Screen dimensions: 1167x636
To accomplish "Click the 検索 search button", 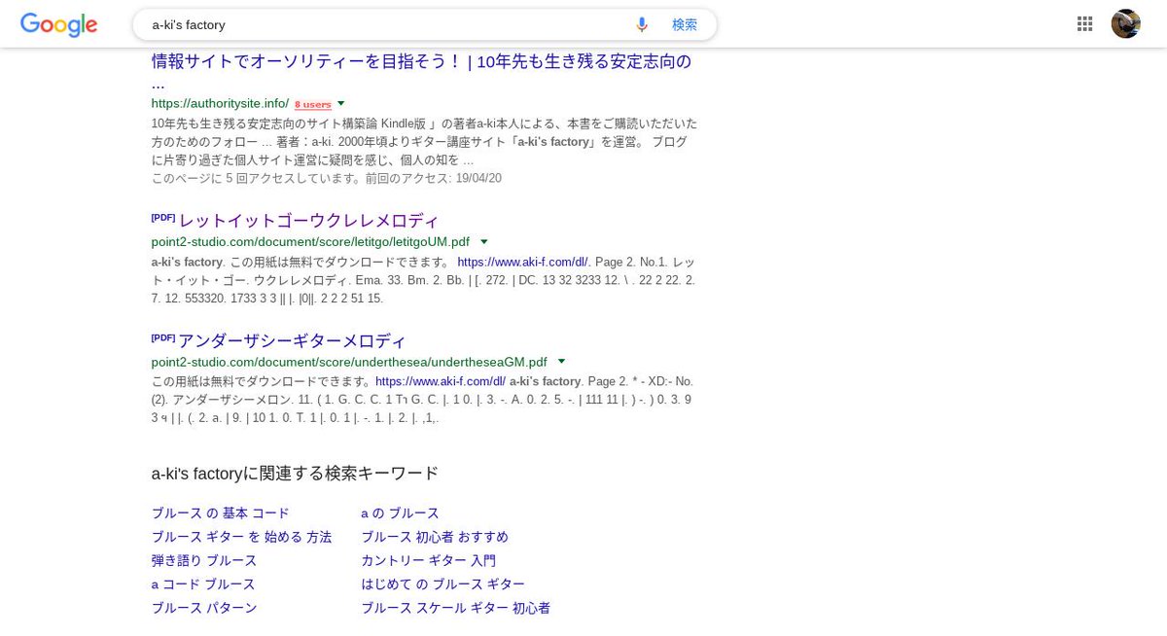I will (685, 24).
